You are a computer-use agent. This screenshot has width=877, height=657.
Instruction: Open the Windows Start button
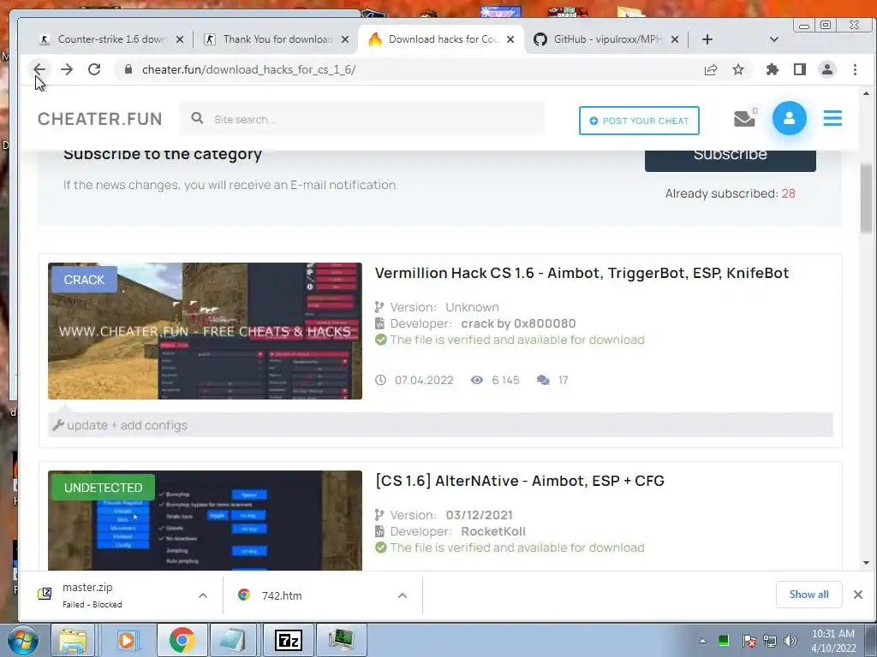pyautogui.click(x=22, y=640)
